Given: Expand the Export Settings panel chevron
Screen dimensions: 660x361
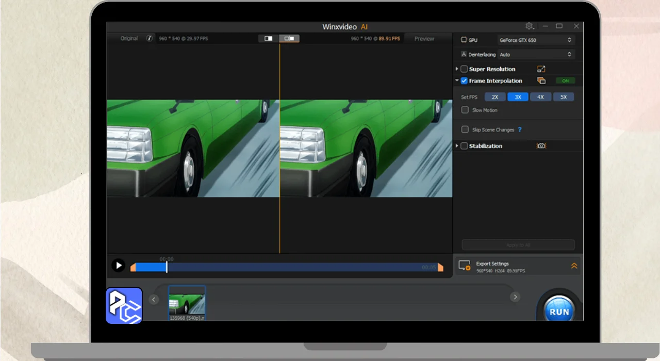Looking at the screenshot, I should pyautogui.click(x=574, y=266).
